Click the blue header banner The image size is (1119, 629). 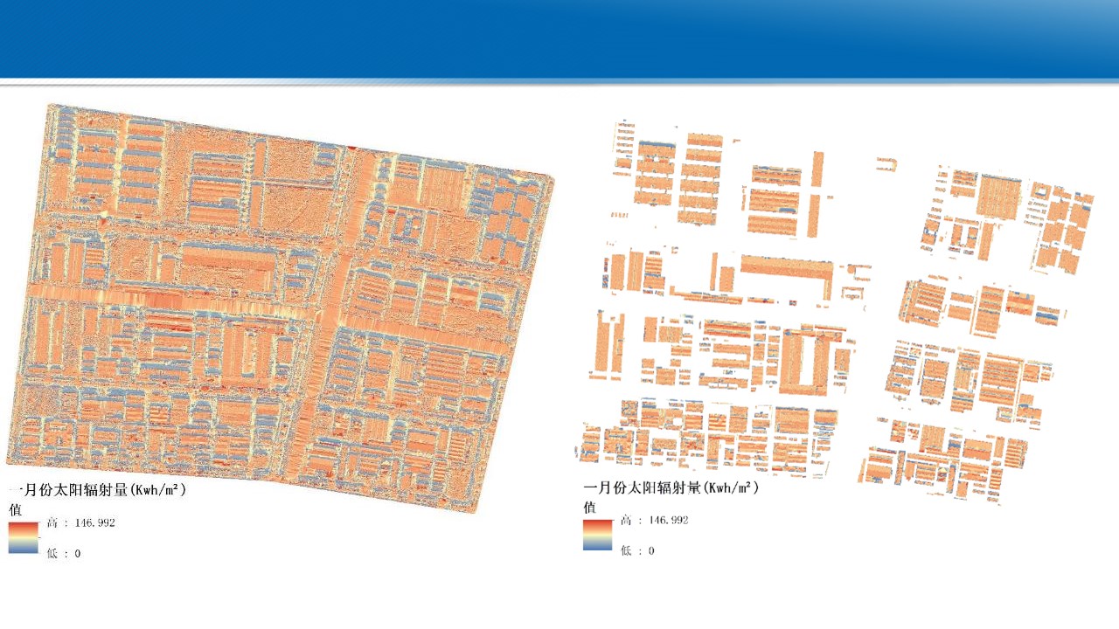[x=559, y=38]
